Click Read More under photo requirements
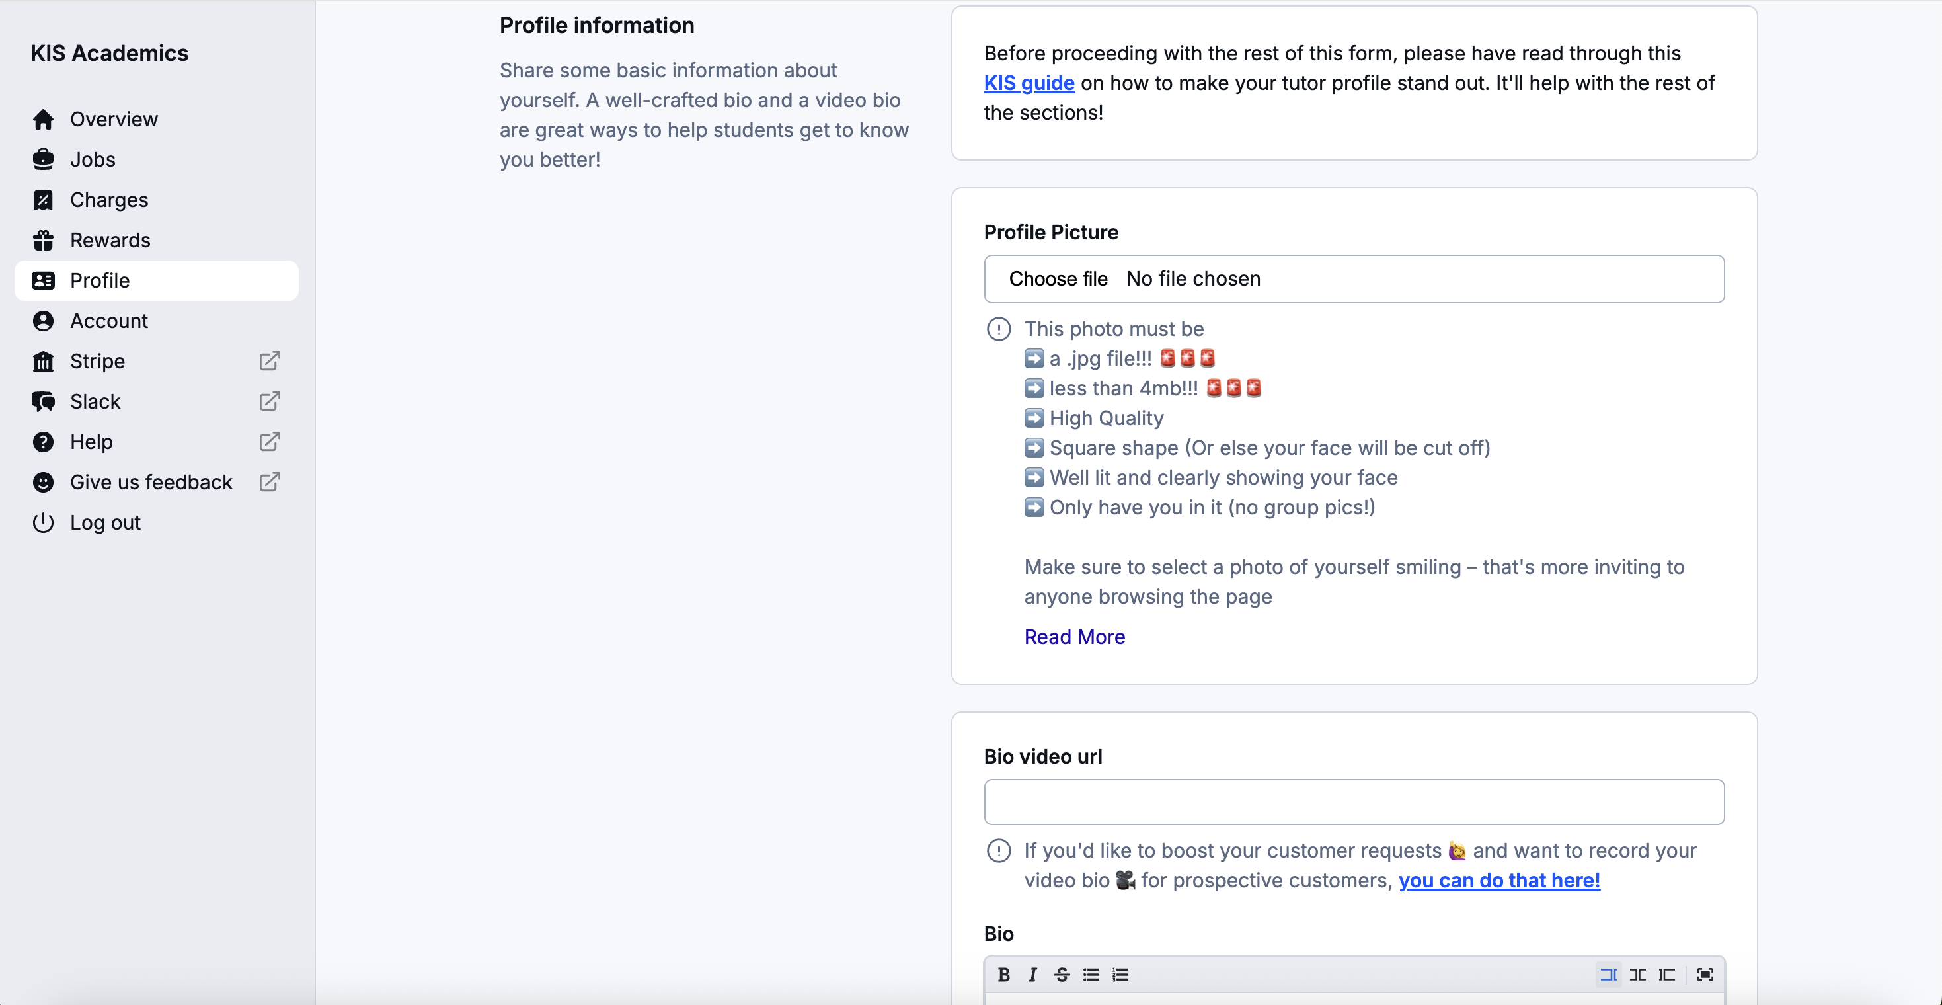Viewport: 1942px width, 1005px height. pos(1074,637)
